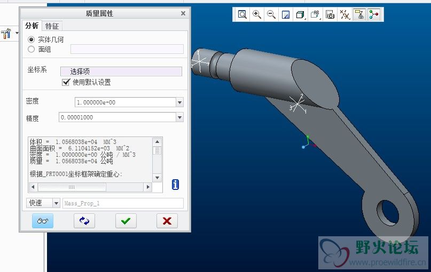Select the 实体几何 radio button

(32, 39)
